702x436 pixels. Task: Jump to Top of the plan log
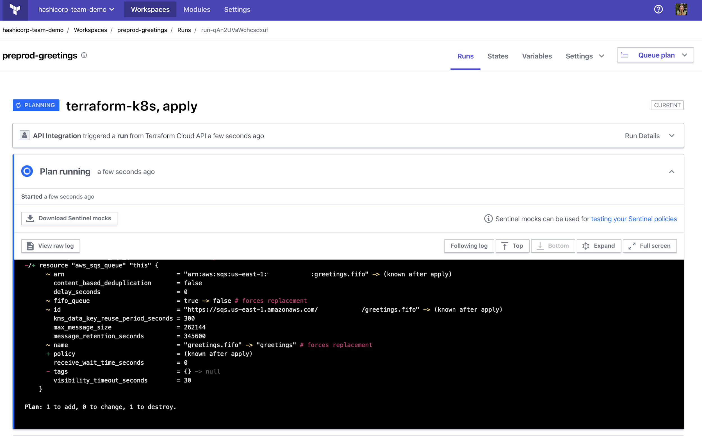click(512, 246)
